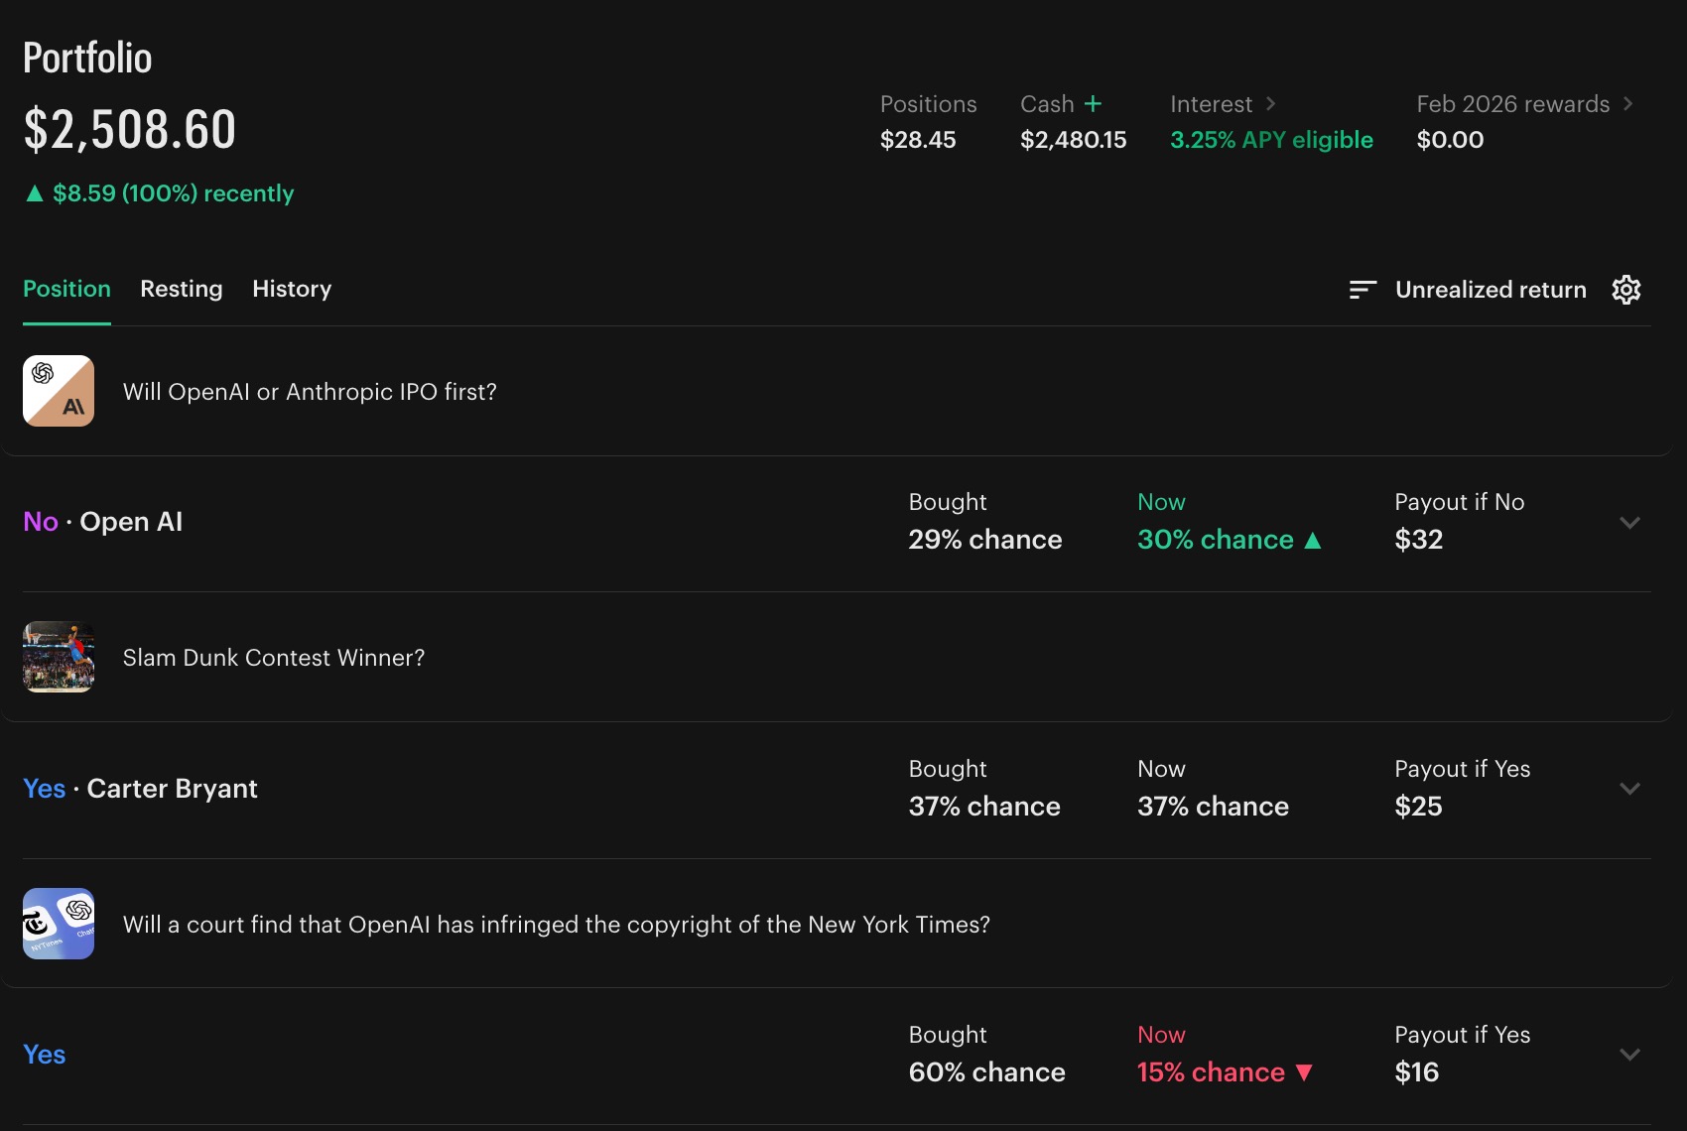The image size is (1687, 1131).
Task: Click the '29% chance' bought value
Action: point(985,540)
